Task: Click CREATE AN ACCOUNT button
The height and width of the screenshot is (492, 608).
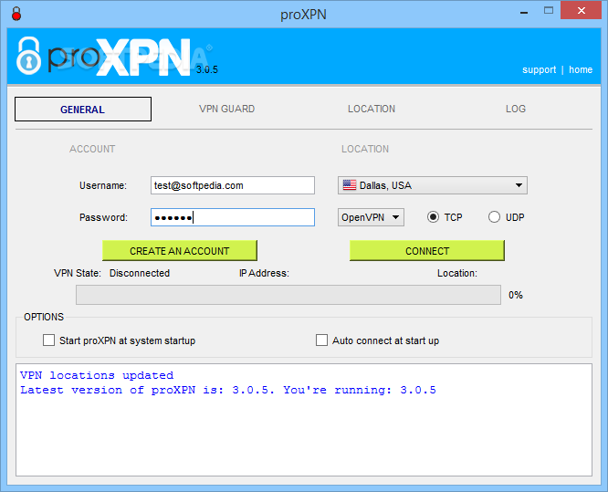Action: pos(180,251)
